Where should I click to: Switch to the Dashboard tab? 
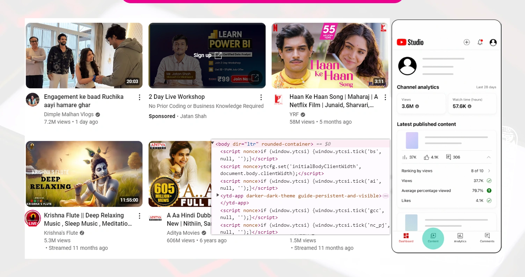point(406,238)
